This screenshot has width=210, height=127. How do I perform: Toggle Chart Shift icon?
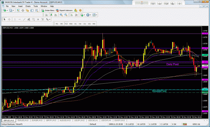click(76, 15)
